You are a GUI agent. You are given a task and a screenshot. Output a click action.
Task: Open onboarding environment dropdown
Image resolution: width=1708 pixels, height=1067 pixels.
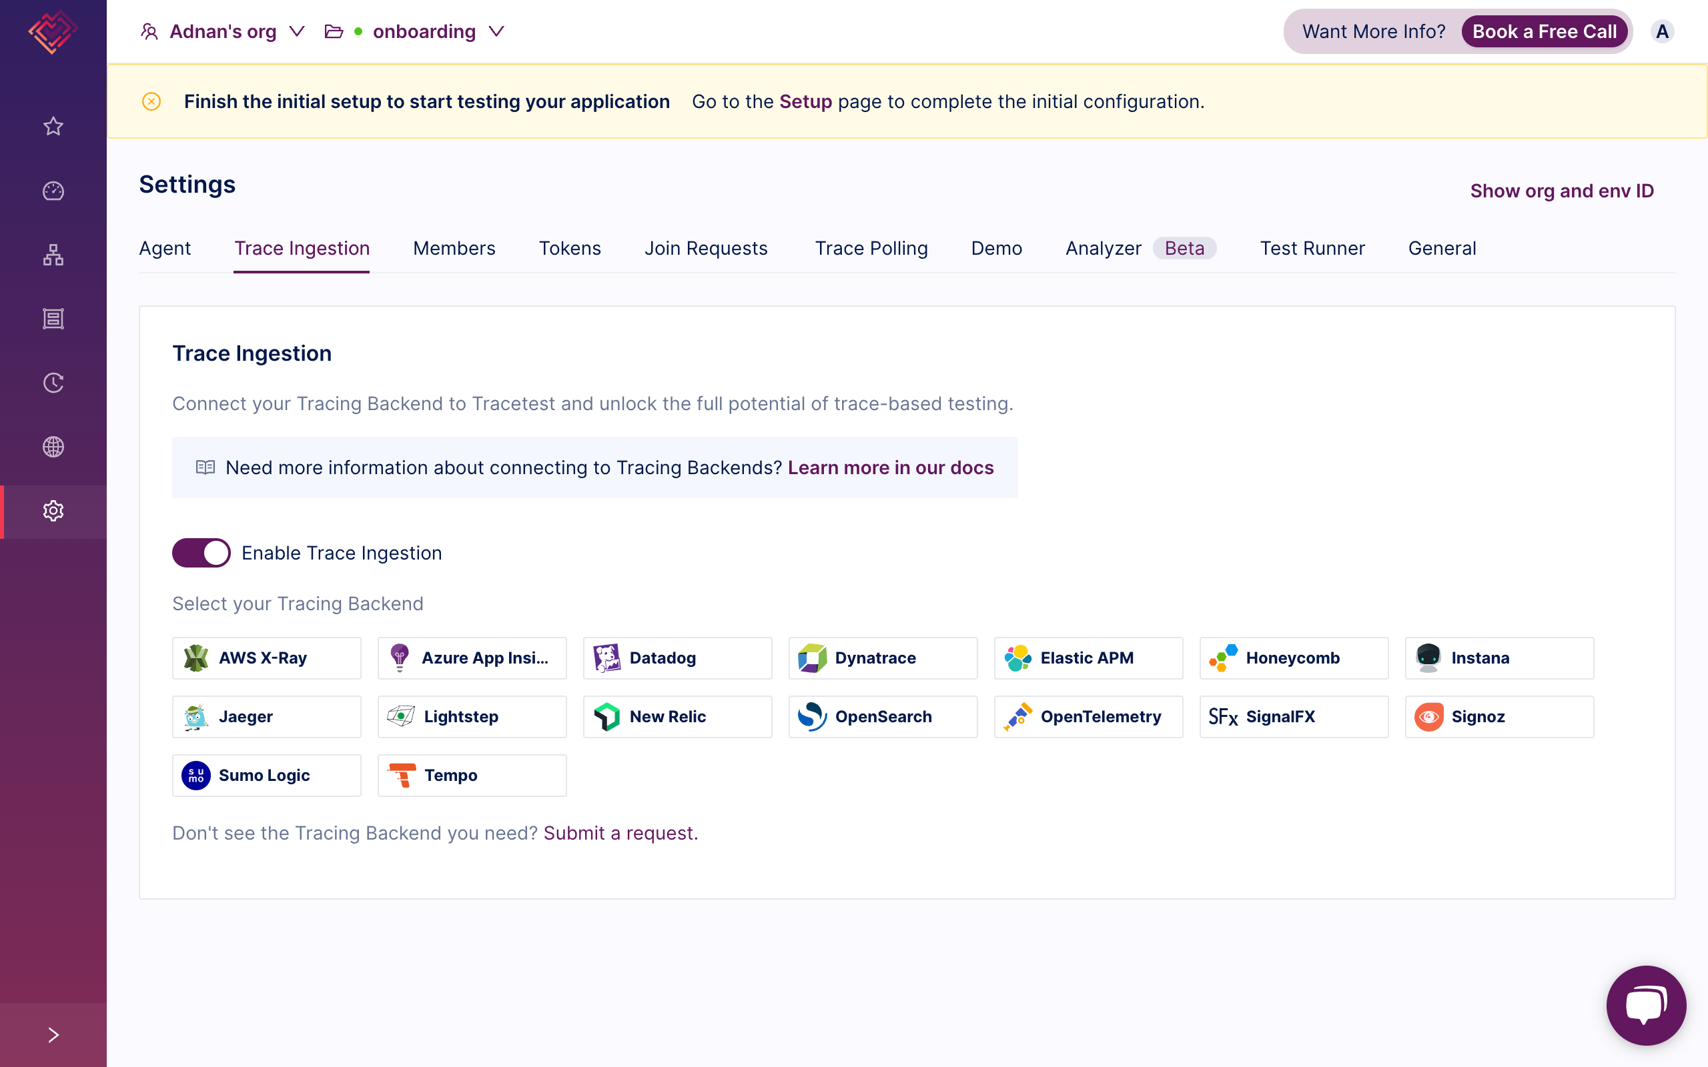(x=415, y=32)
